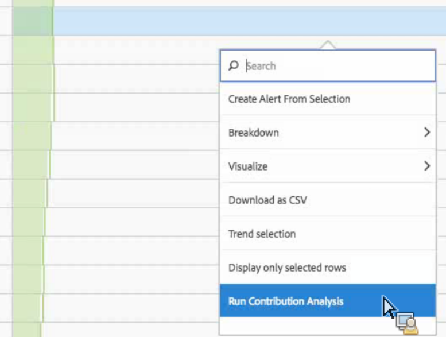
Task: Expand Breakdown chevron arrow
Action: (x=426, y=132)
